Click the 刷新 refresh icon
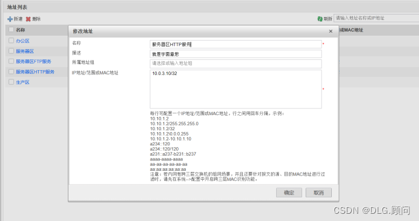The height and width of the screenshot is (221, 419). tap(320, 19)
